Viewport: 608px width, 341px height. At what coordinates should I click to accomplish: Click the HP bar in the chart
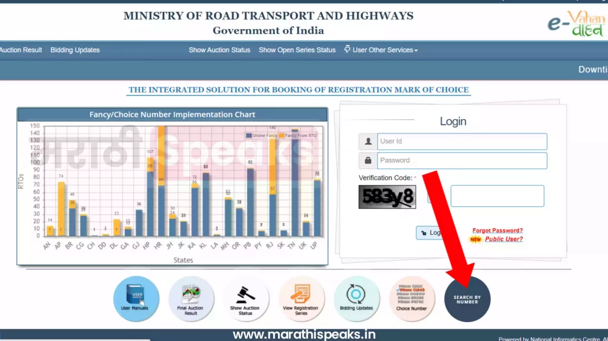click(x=150, y=197)
